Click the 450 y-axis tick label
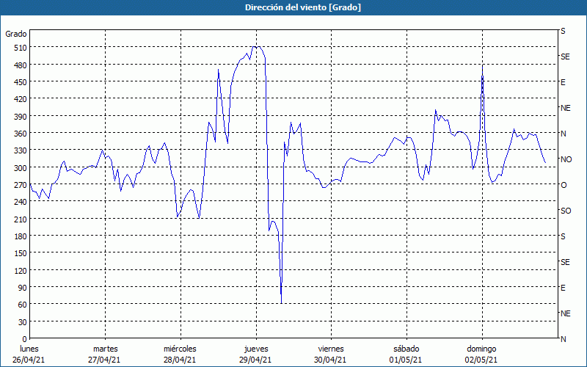 click(x=21, y=82)
